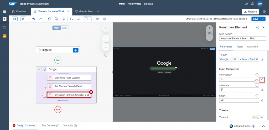269x130 pixels.
Task: Select the Set Element Search Field step
Action: pyautogui.click(x=69, y=86)
